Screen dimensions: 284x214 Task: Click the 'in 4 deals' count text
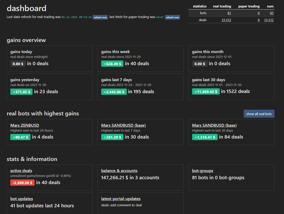(x=43, y=137)
